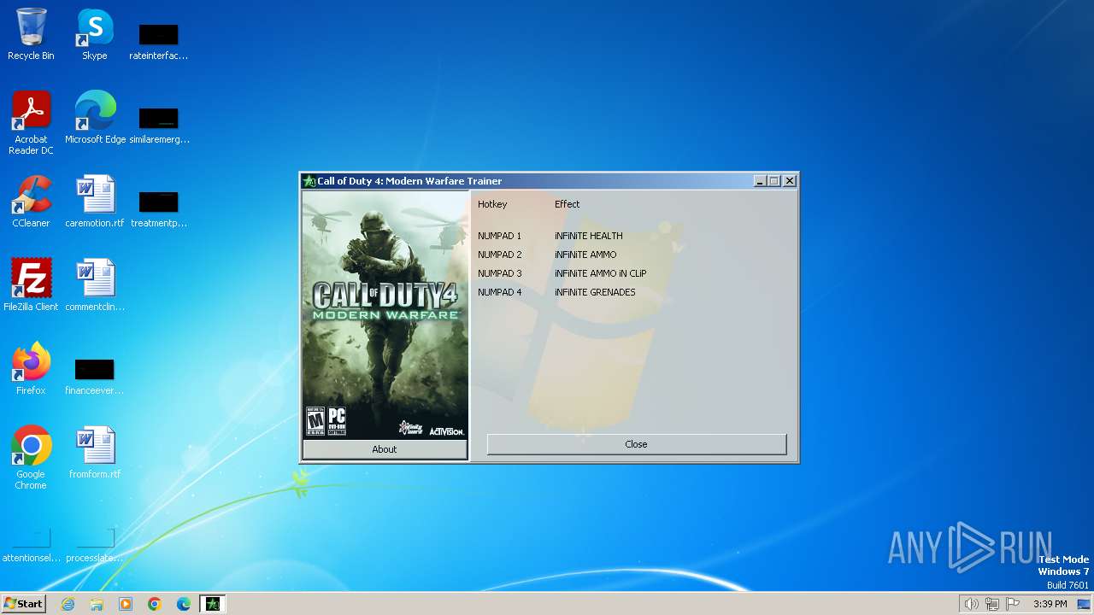The width and height of the screenshot is (1094, 615).
Task: Click the Hotkey column header
Action: [x=492, y=204]
